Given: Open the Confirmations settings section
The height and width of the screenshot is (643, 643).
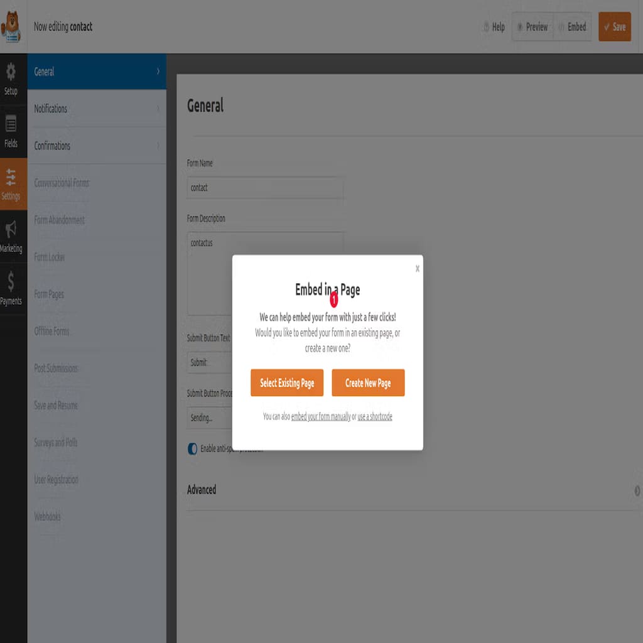Looking at the screenshot, I should point(97,146).
